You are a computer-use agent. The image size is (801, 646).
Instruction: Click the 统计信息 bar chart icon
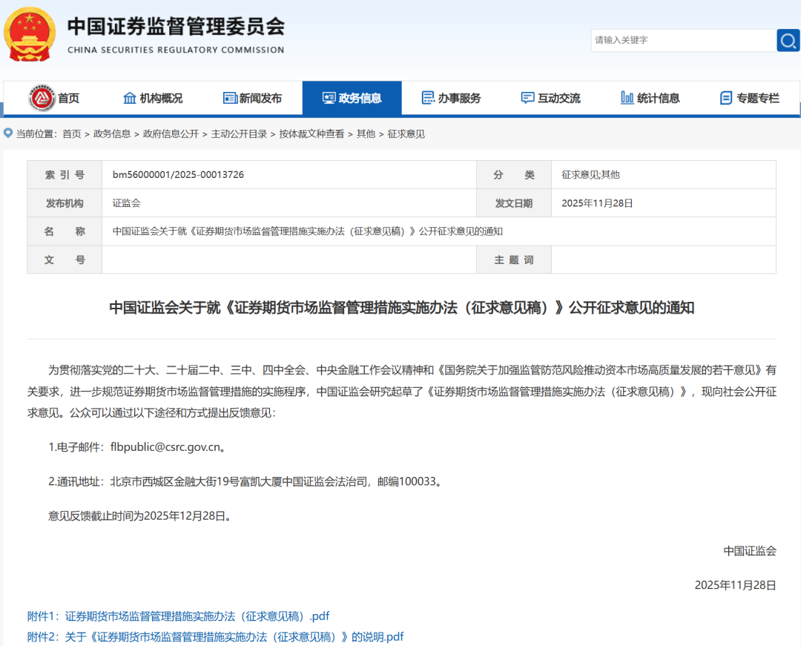click(627, 98)
